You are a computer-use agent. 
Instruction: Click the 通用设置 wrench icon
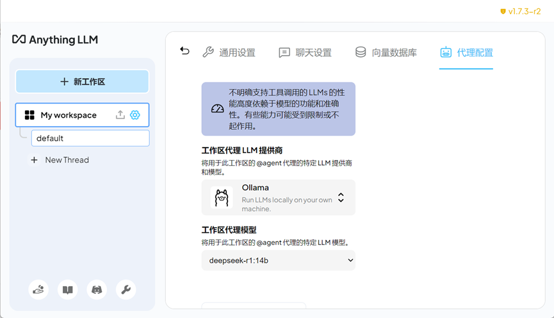click(208, 52)
